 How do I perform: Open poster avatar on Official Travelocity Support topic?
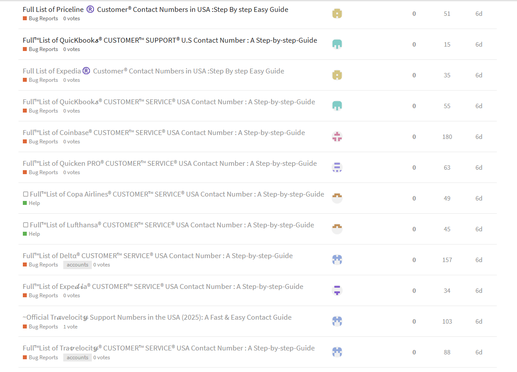(x=337, y=321)
